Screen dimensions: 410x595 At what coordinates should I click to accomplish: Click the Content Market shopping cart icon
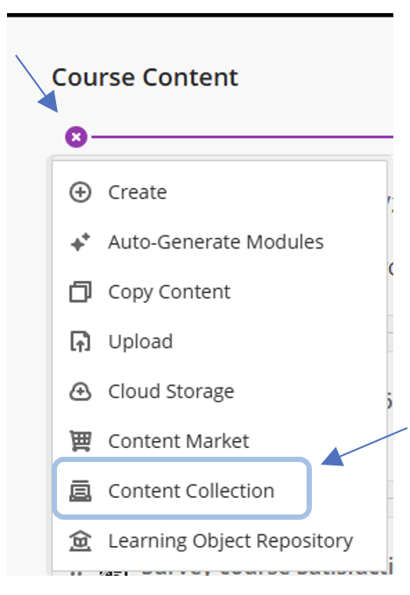pos(81,441)
